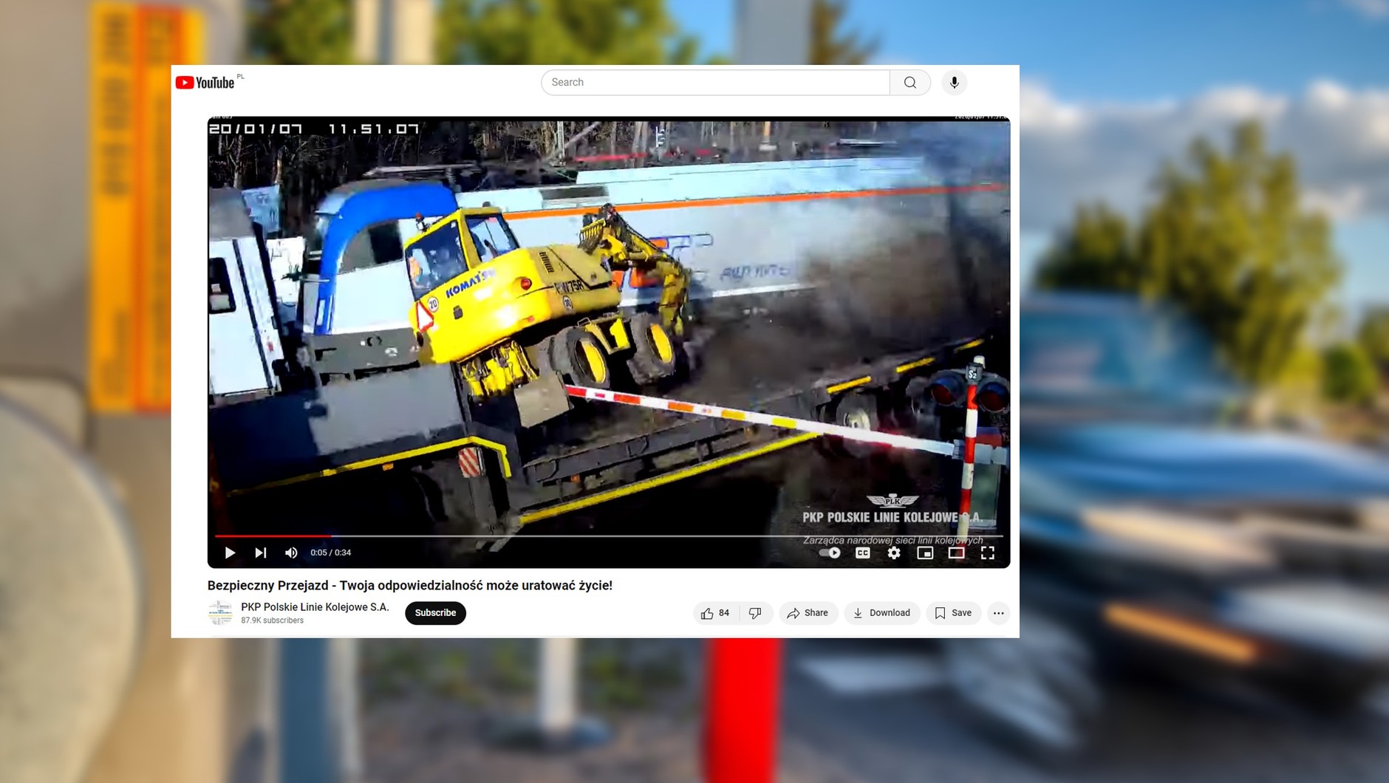Screen dimensions: 1389x783
Task: Toggle the autoplay switch
Action: (x=830, y=553)
